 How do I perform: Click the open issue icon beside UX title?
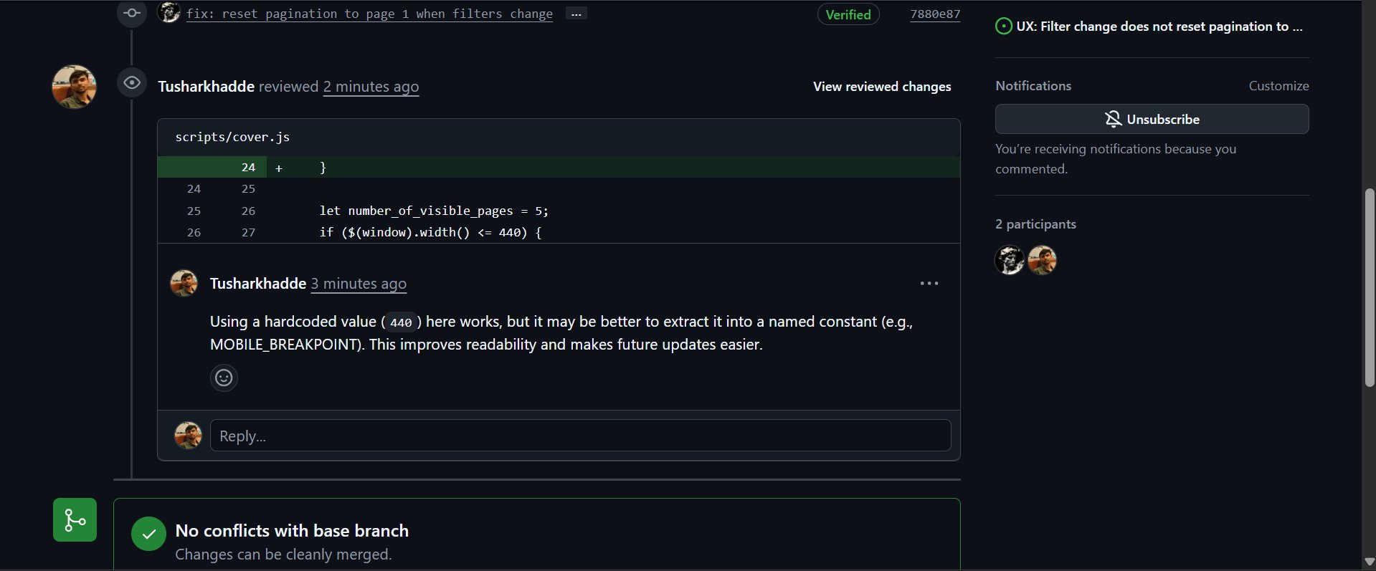tap(1004, 27)
